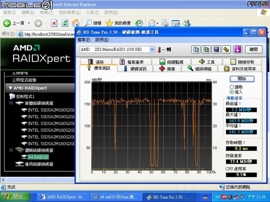Copy text results in HD Tune toolbar

tap(196, 50)
